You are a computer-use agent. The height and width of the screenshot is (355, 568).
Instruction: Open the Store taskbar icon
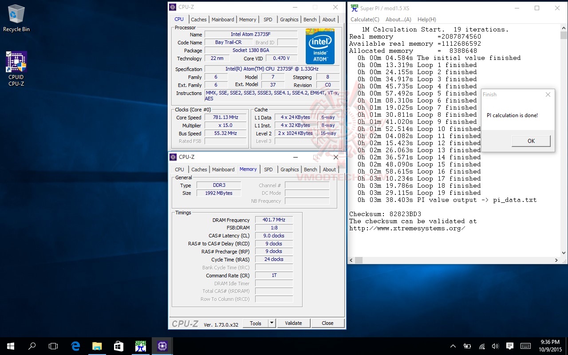[x=118, y=346]
